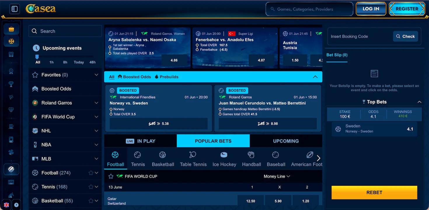Image resolution: width=429 pixels, height=210 pixels.
Task: Expand the NHL sidebar item
Action: point(97,131)
